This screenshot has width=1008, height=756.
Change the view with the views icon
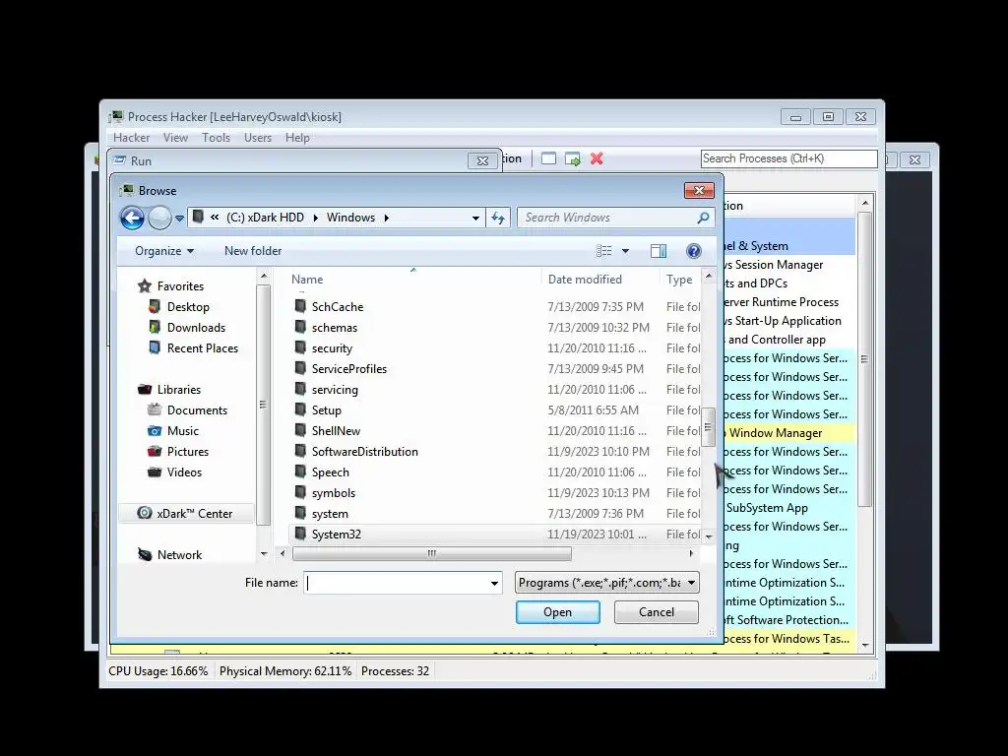click(603, 251)
